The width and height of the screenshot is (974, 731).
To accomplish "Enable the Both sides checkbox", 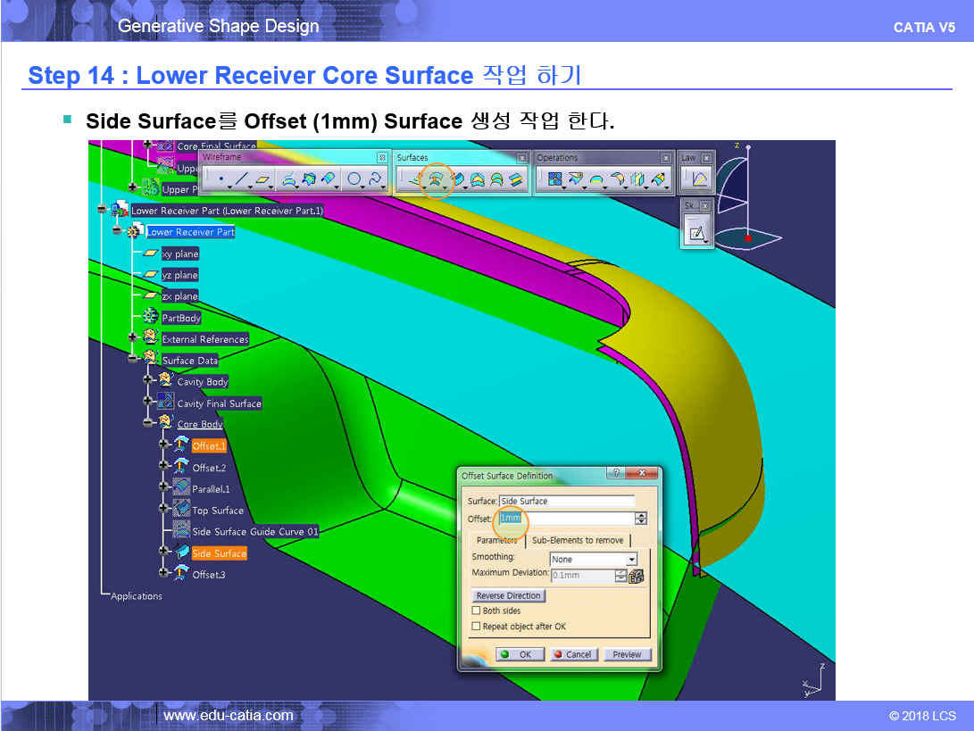I will coord(477,611).
